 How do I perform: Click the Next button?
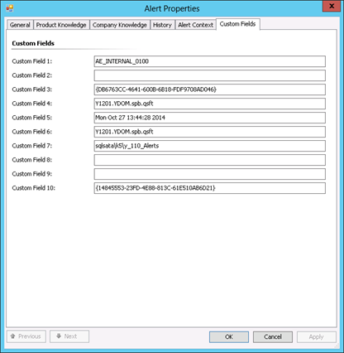69,336
